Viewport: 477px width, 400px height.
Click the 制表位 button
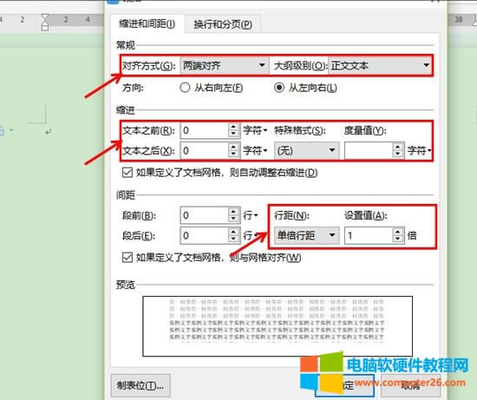pos(140,386)
